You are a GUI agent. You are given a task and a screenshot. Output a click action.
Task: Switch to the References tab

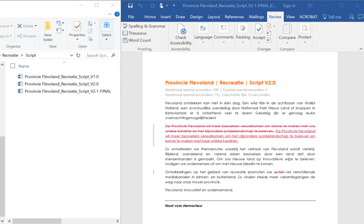(x=234, y=17)
